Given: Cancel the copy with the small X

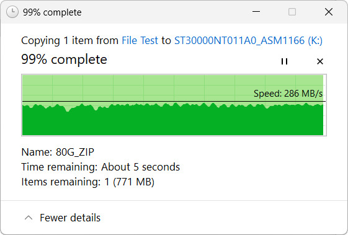Looking at the screenshot, I should tap(320, 61).
